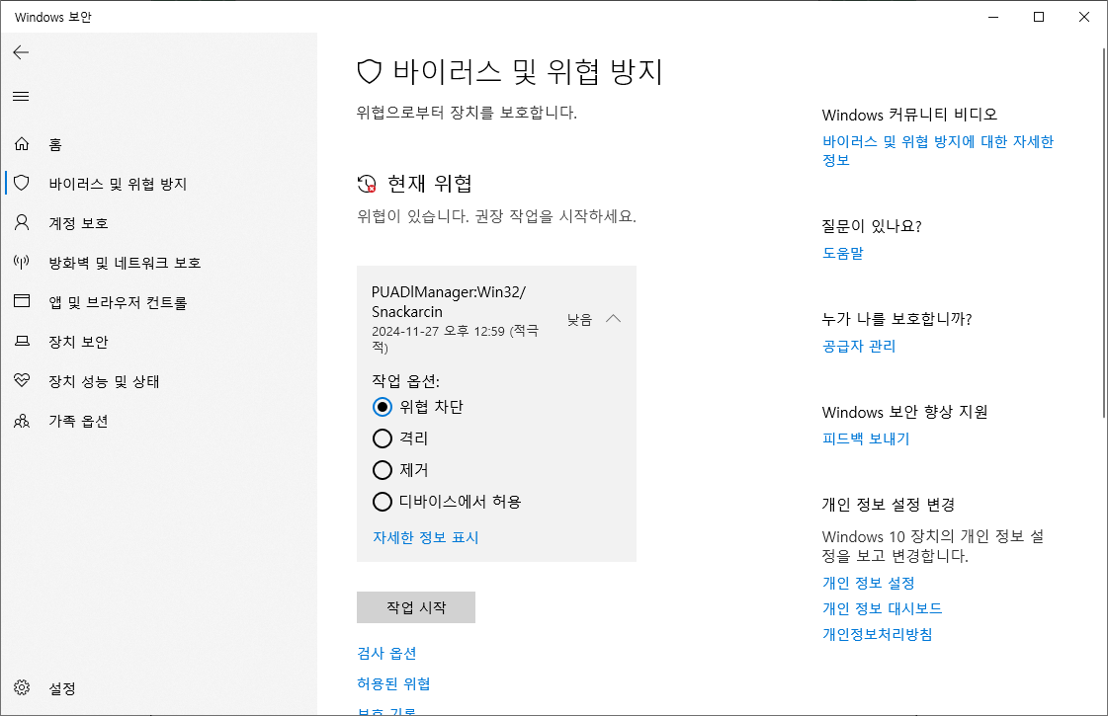
Task: Select the 위협 차단 radio option
Action: tap(383, 407)
